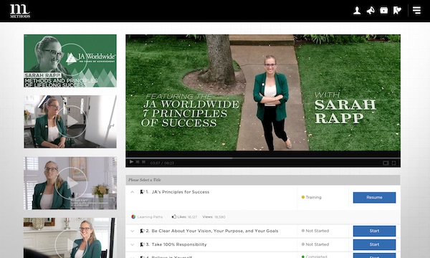Toggle theater mode in the player
The image size is (430, 258).
click(386, 163)
